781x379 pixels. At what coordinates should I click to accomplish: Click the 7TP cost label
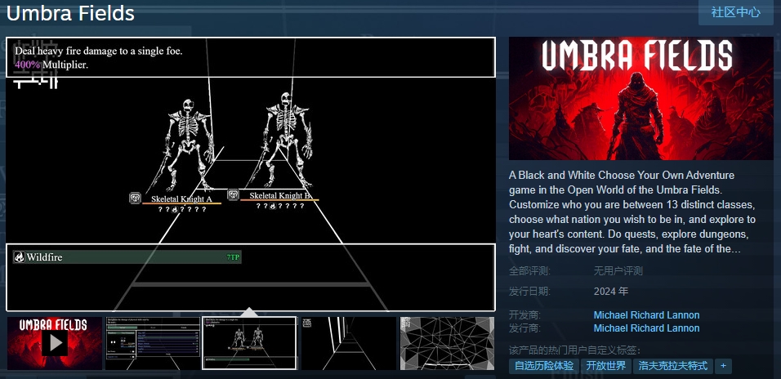click(x=233, y=257)
